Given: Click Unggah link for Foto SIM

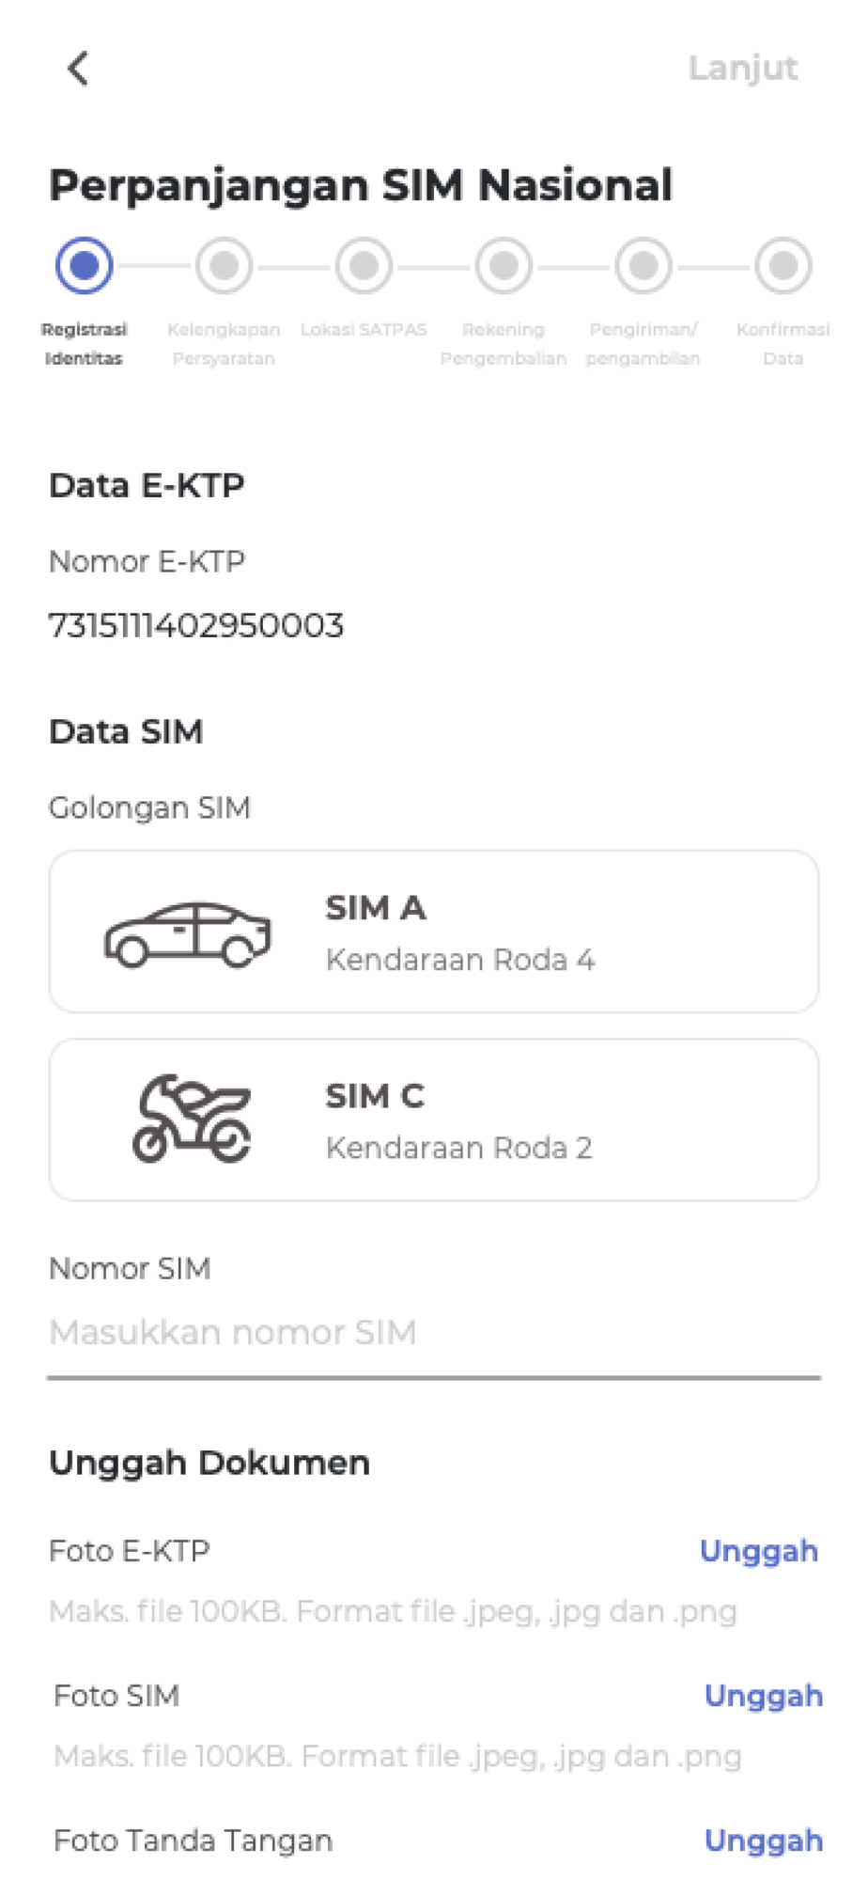Looking at the screenshot, I should (x=764, y=1697).
